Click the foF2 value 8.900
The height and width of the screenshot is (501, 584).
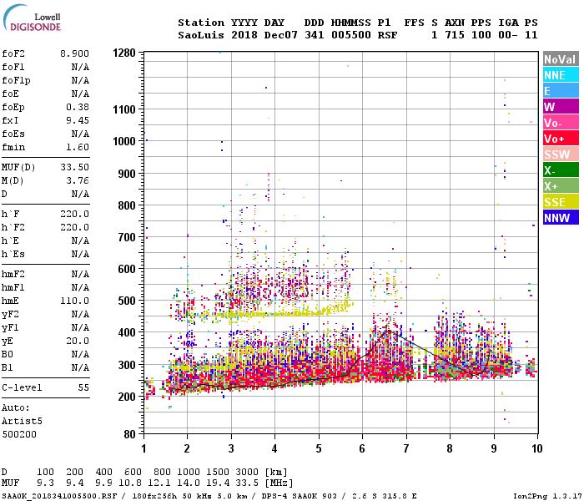tap(74, 53)
